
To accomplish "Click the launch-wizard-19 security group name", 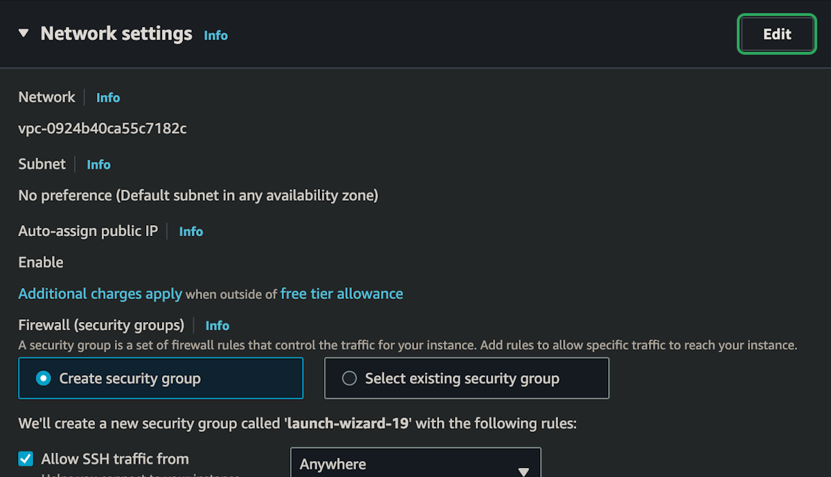I will [348, 423].
